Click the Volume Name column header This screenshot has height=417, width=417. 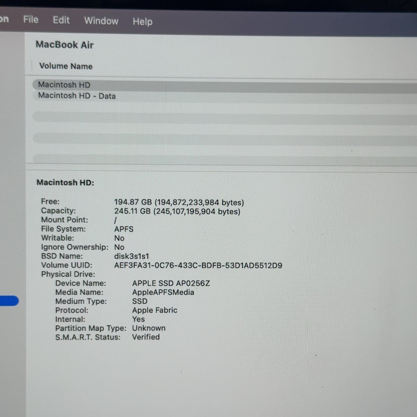[66, 66]
